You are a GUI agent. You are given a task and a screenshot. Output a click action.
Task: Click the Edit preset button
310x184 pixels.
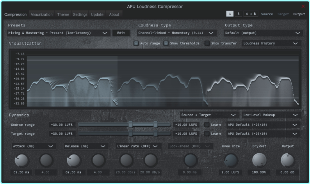pyautogui.click(x=121, y=33)
